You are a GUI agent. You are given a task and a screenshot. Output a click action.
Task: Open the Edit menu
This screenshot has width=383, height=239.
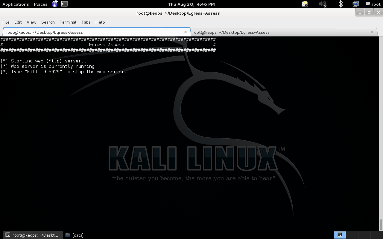pyautogui.click(x=18, y=22)
